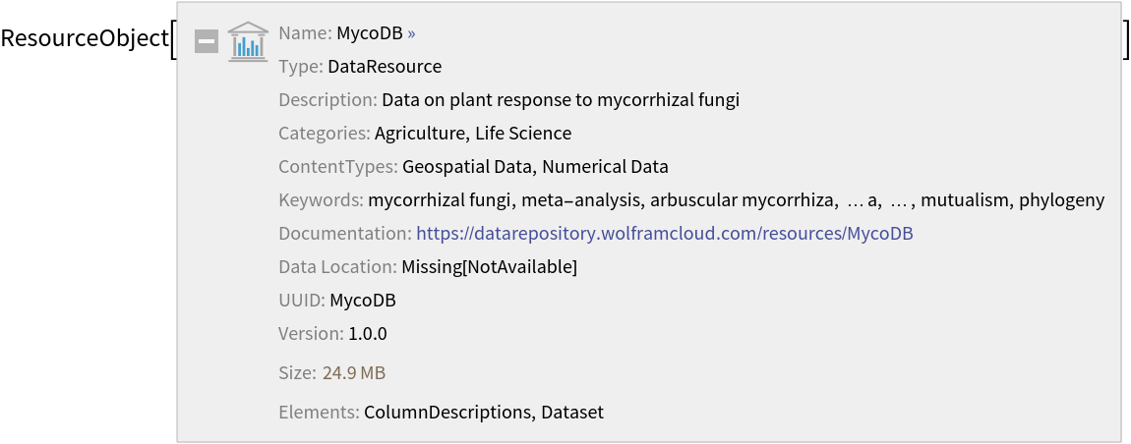Click the 24.9 MB size value

354,373
